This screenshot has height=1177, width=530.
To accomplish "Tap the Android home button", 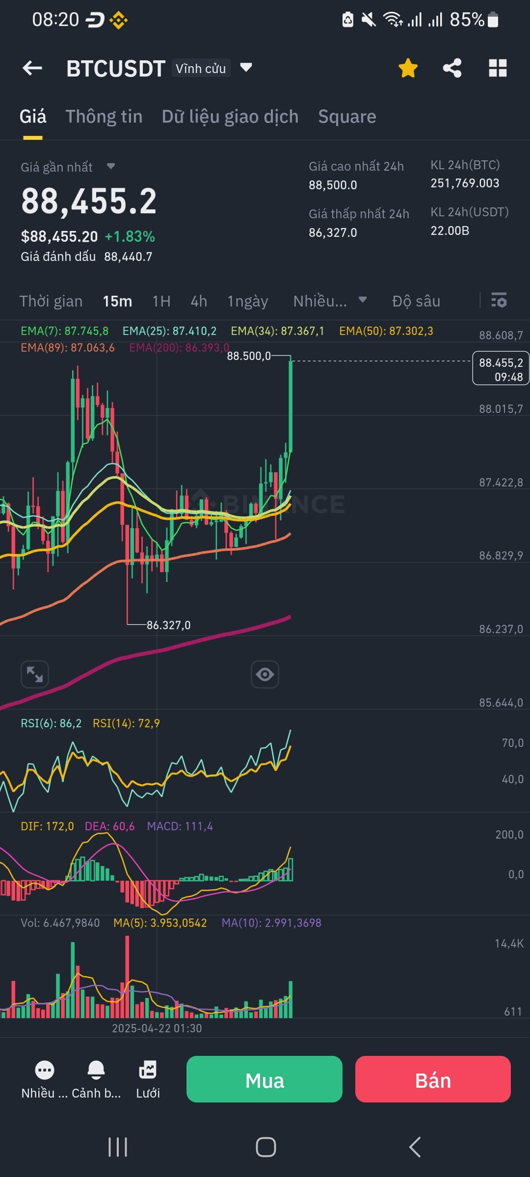I will click(265, 1147).
